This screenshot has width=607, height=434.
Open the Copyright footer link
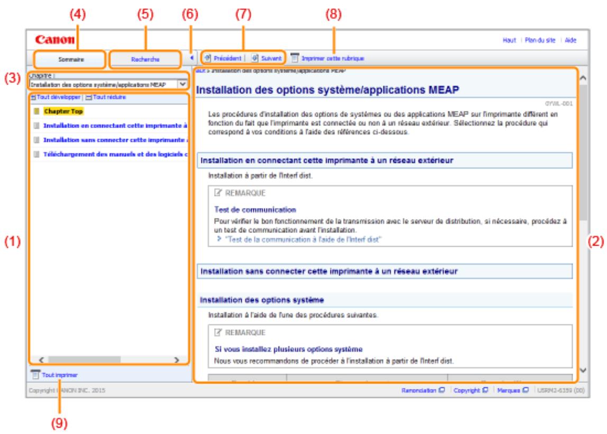[466, 390]
